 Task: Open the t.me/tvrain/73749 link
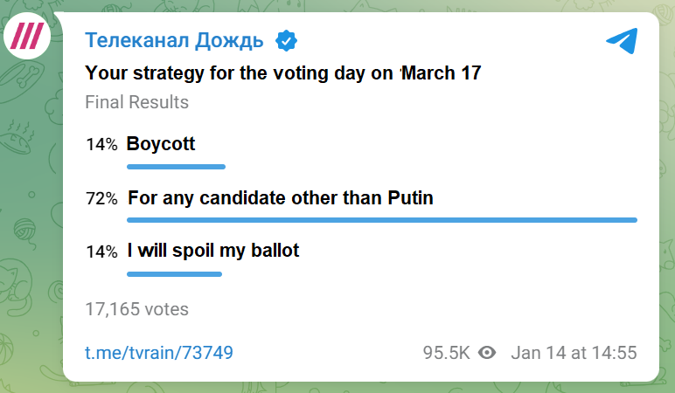click(159, 353)
